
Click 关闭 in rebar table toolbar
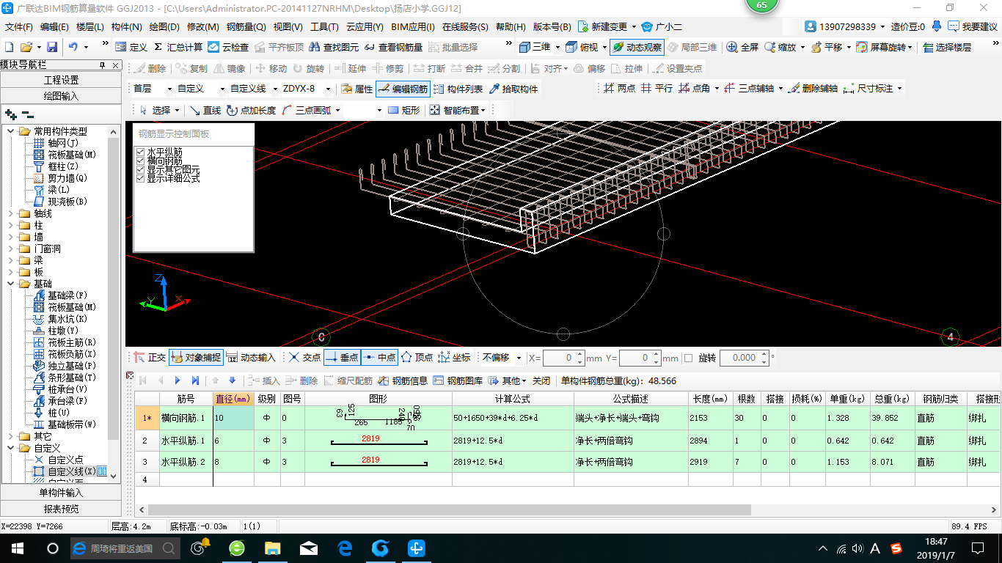[x=541, y=380]
